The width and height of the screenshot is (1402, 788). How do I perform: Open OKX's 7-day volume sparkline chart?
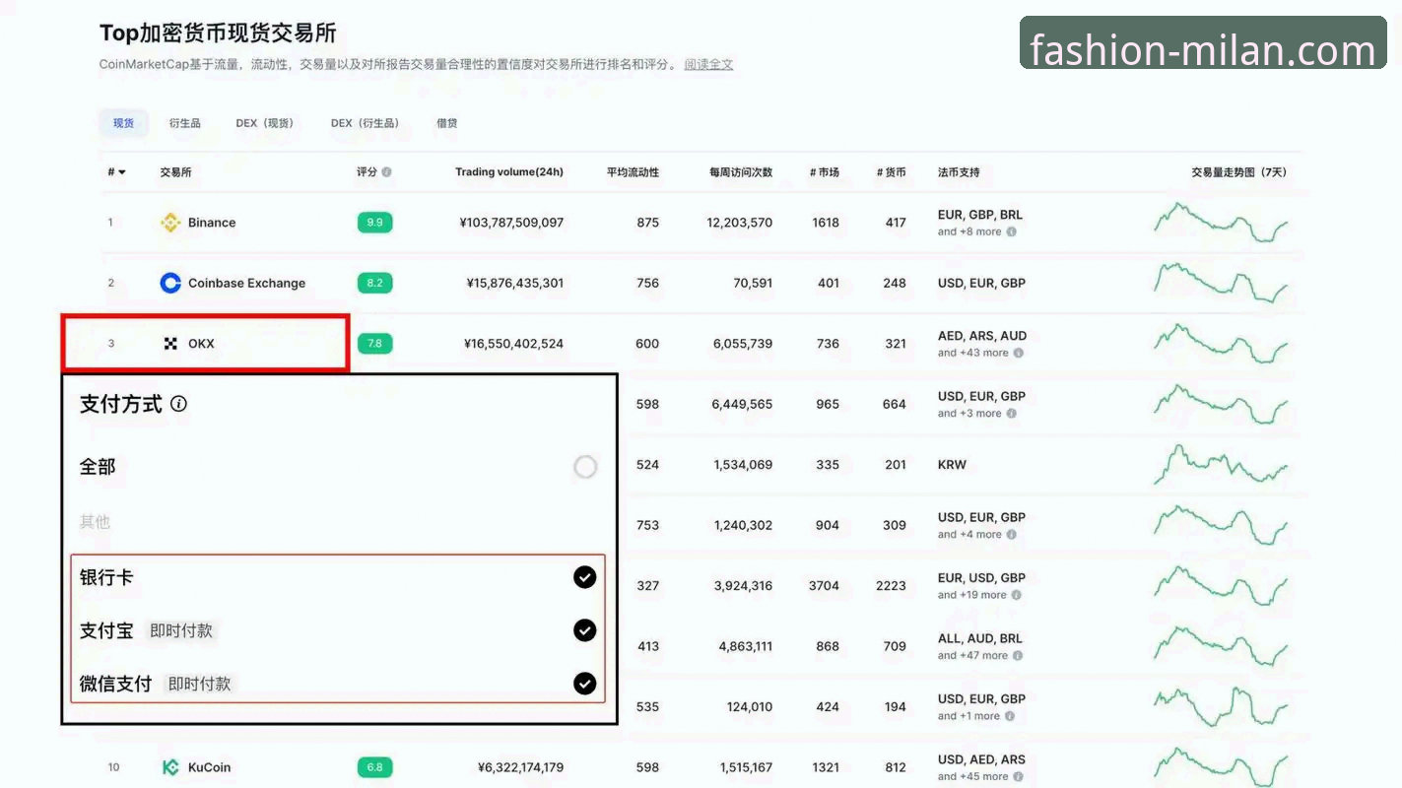pos(1221,344)
